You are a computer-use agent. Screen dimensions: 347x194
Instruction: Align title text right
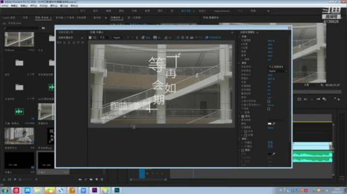coord(187,38)
